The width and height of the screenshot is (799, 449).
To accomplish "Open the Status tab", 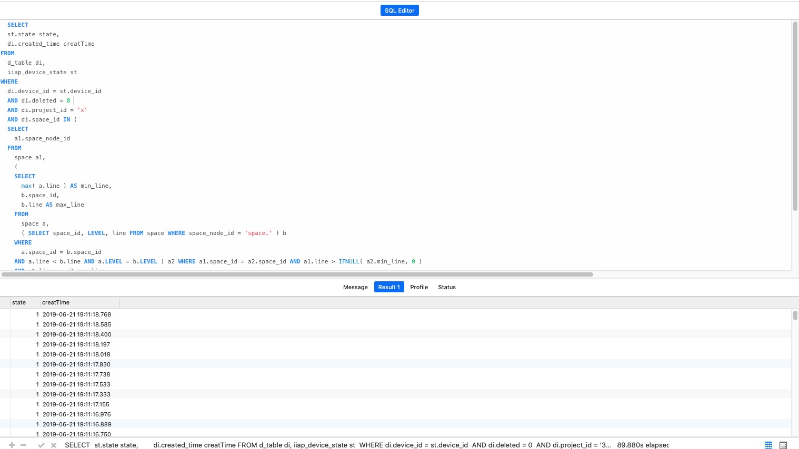I will [447, 287].
